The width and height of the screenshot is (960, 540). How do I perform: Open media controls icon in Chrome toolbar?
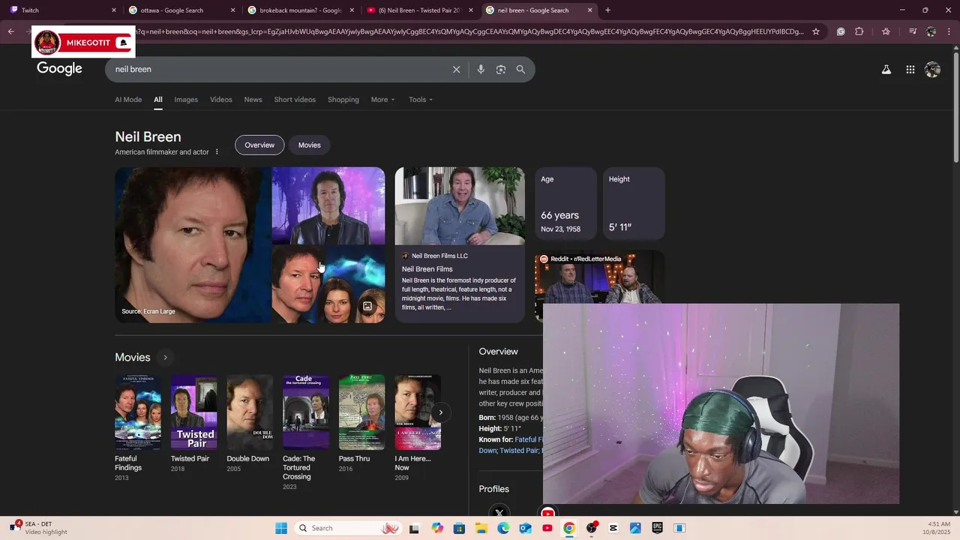(913, 31)
